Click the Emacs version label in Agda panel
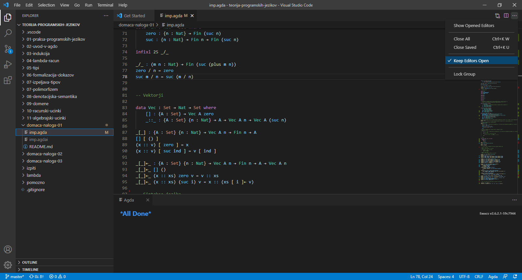This screenshot has width=522, height=280. coord(498,214)
